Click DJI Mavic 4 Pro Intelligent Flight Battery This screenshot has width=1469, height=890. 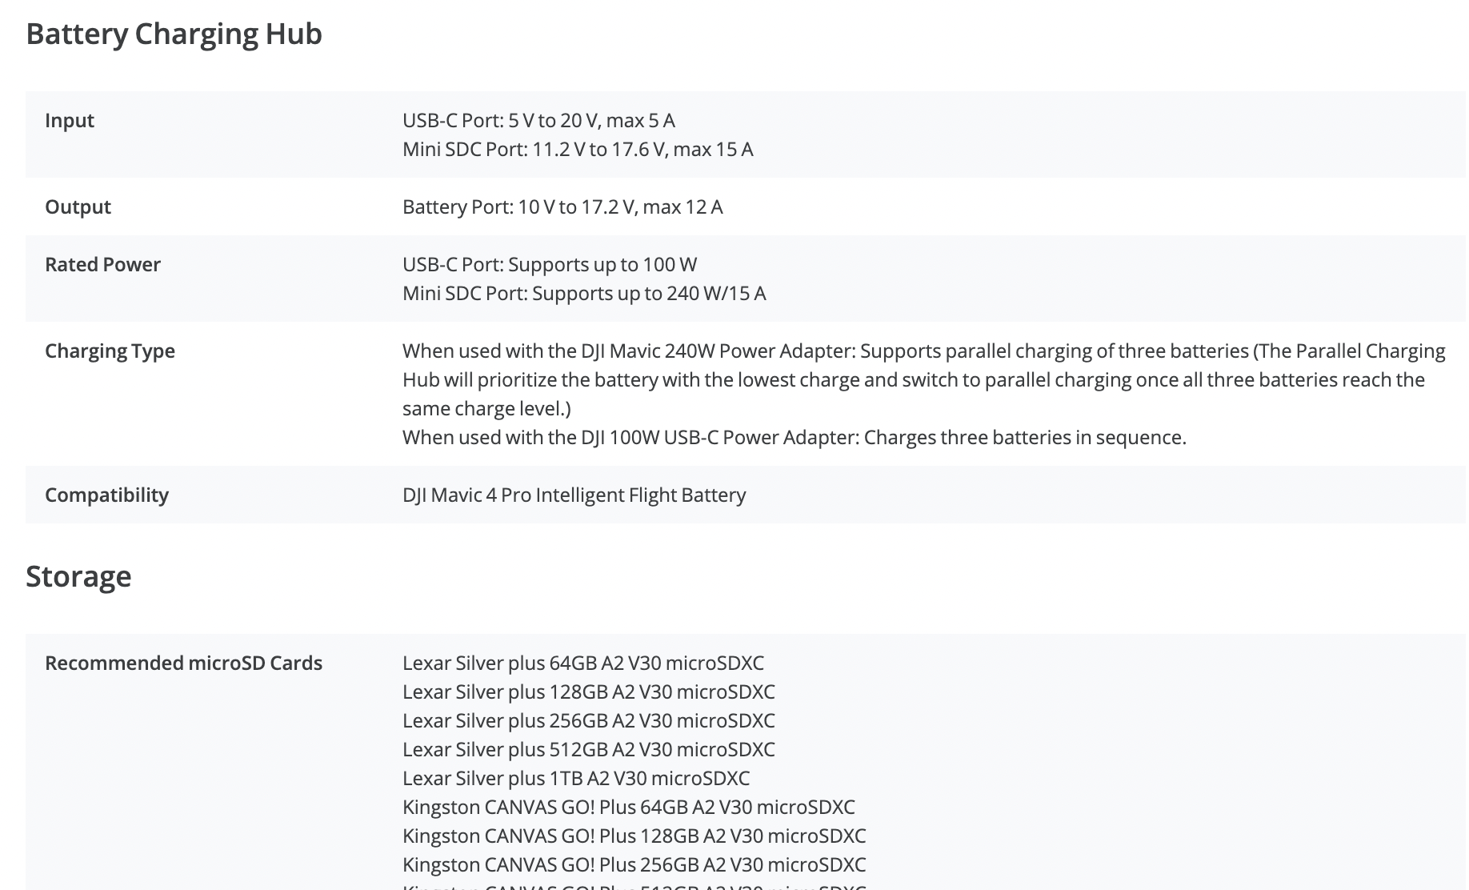pos(574,495)
